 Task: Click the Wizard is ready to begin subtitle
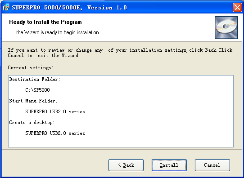point(58,32)
